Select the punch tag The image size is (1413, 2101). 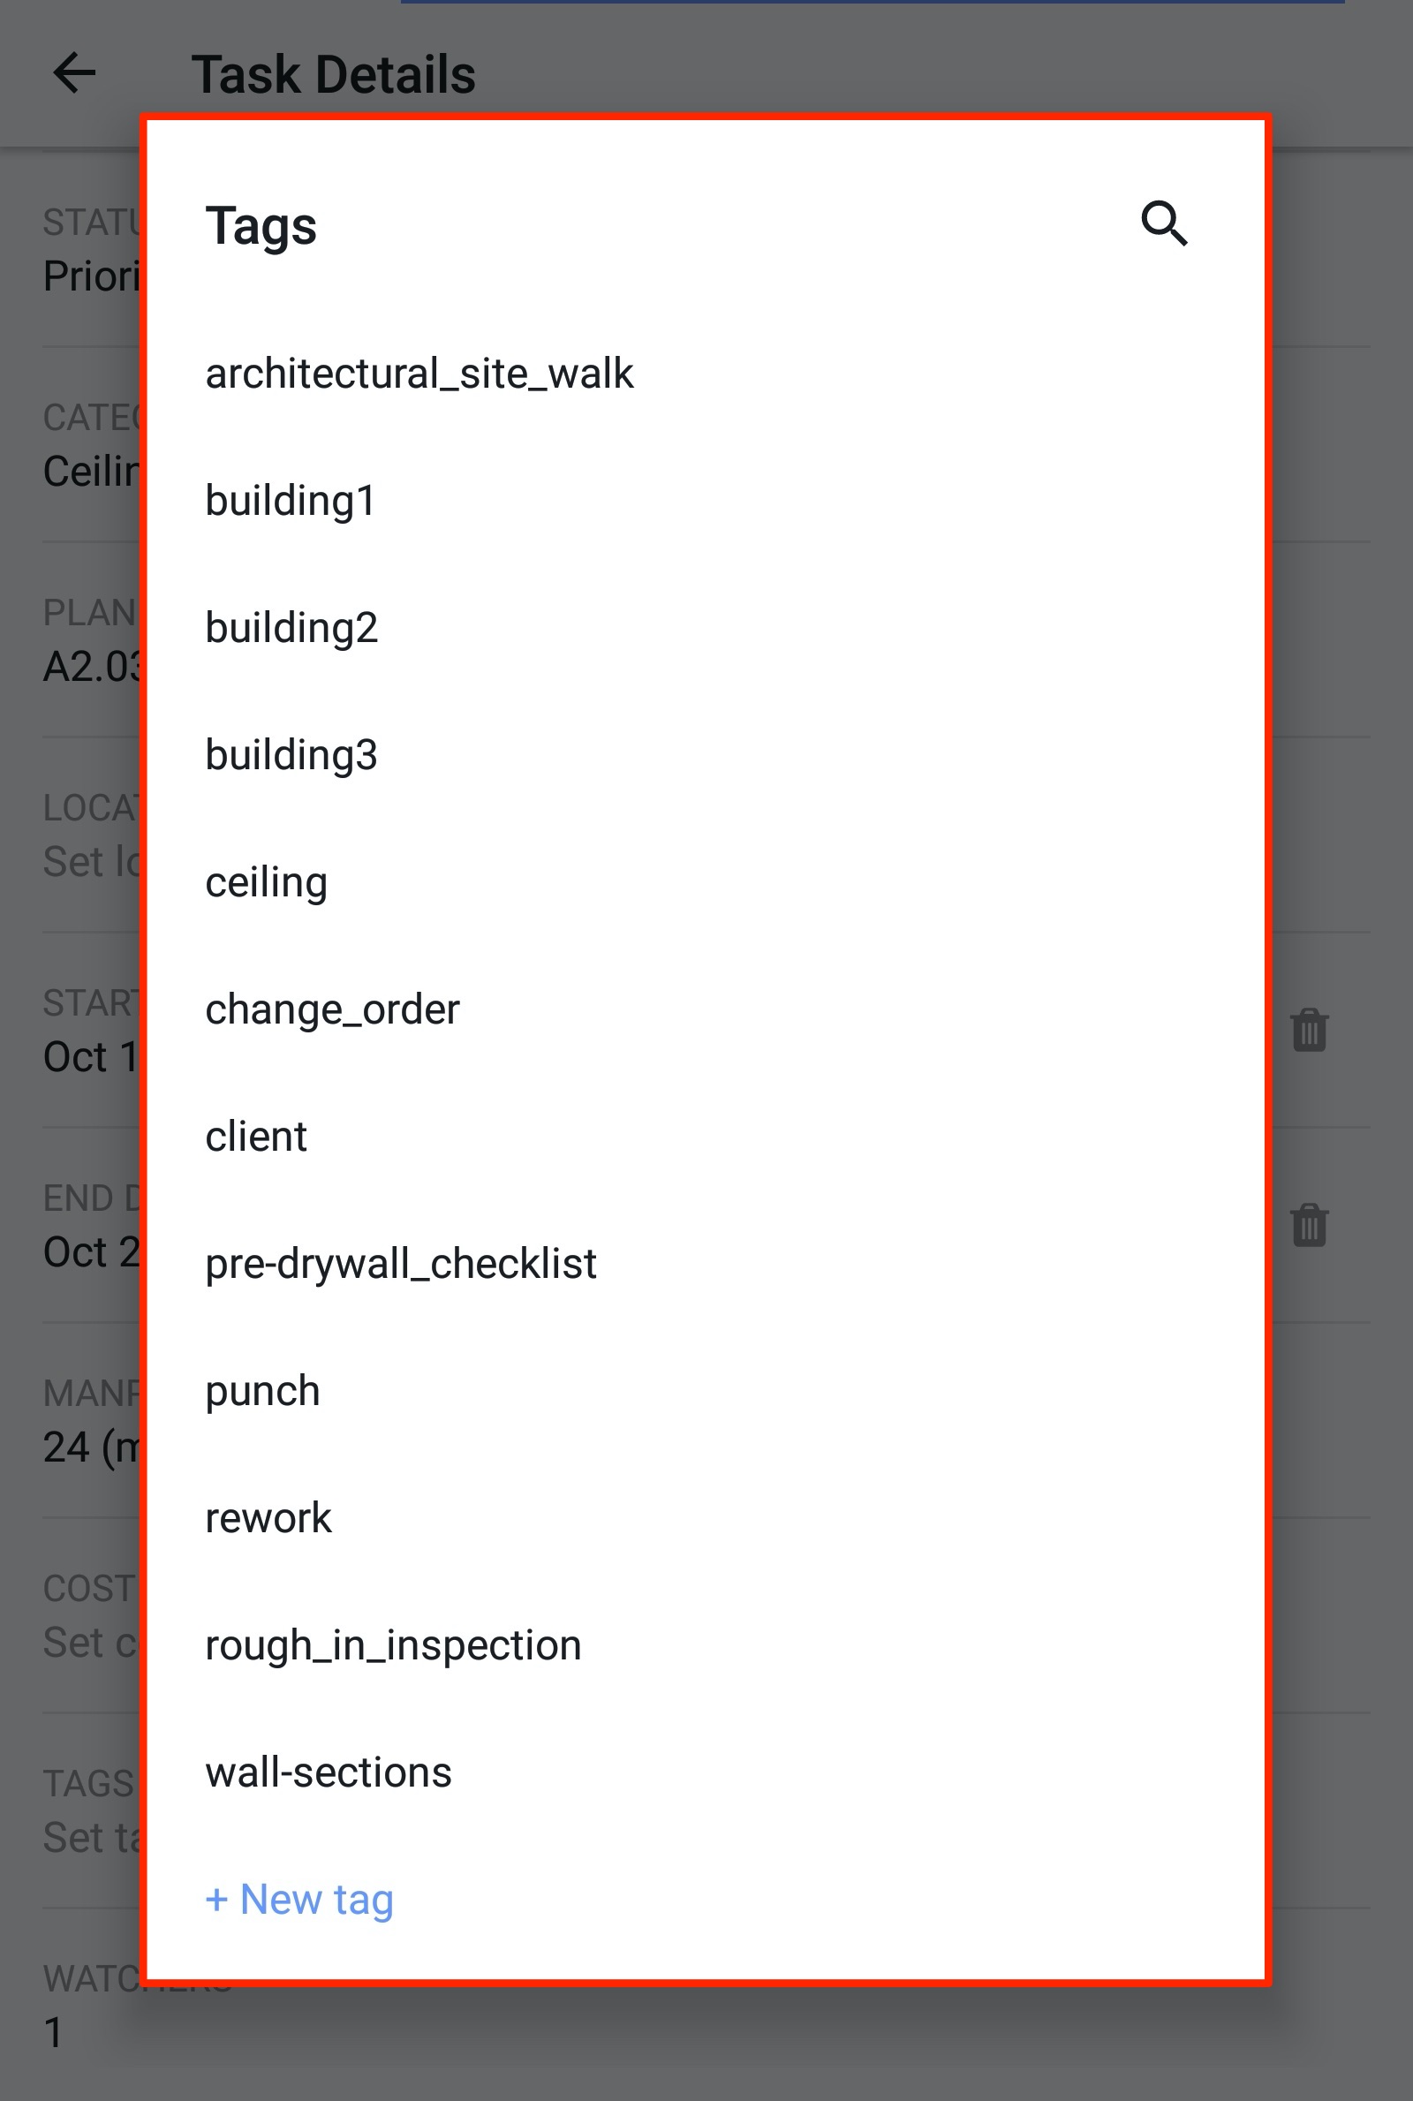(x=262, y=1390)
